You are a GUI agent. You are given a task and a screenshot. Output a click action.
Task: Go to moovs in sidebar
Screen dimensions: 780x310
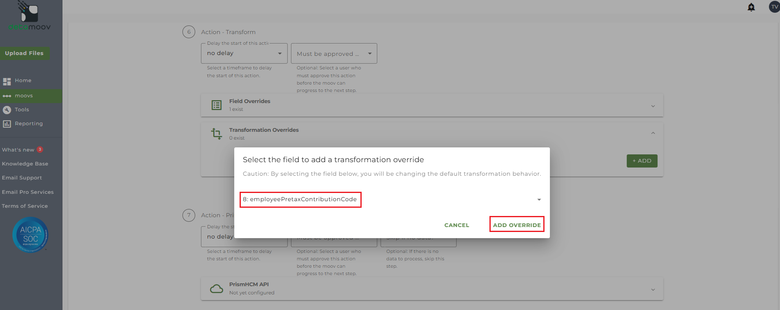pyautogui.click(x=24, y=96)
